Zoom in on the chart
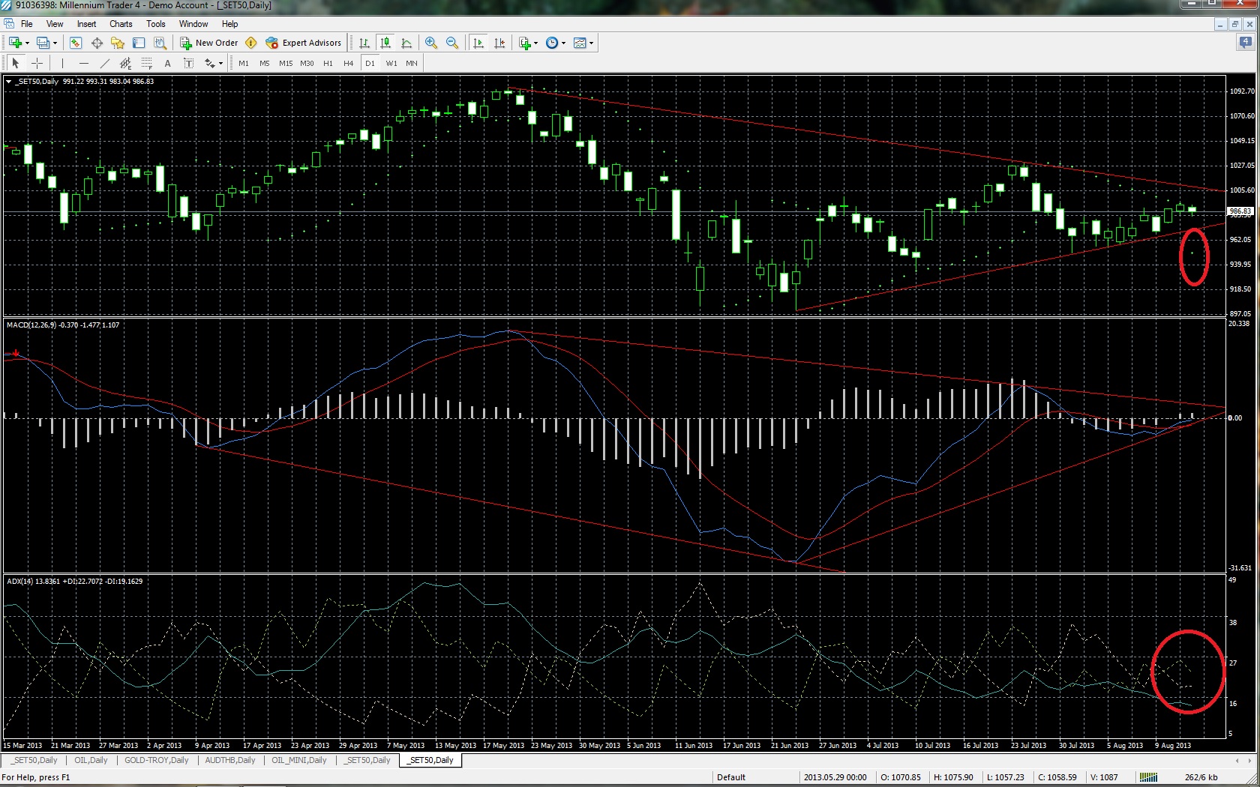1260x787 pixels. point(430,43)
